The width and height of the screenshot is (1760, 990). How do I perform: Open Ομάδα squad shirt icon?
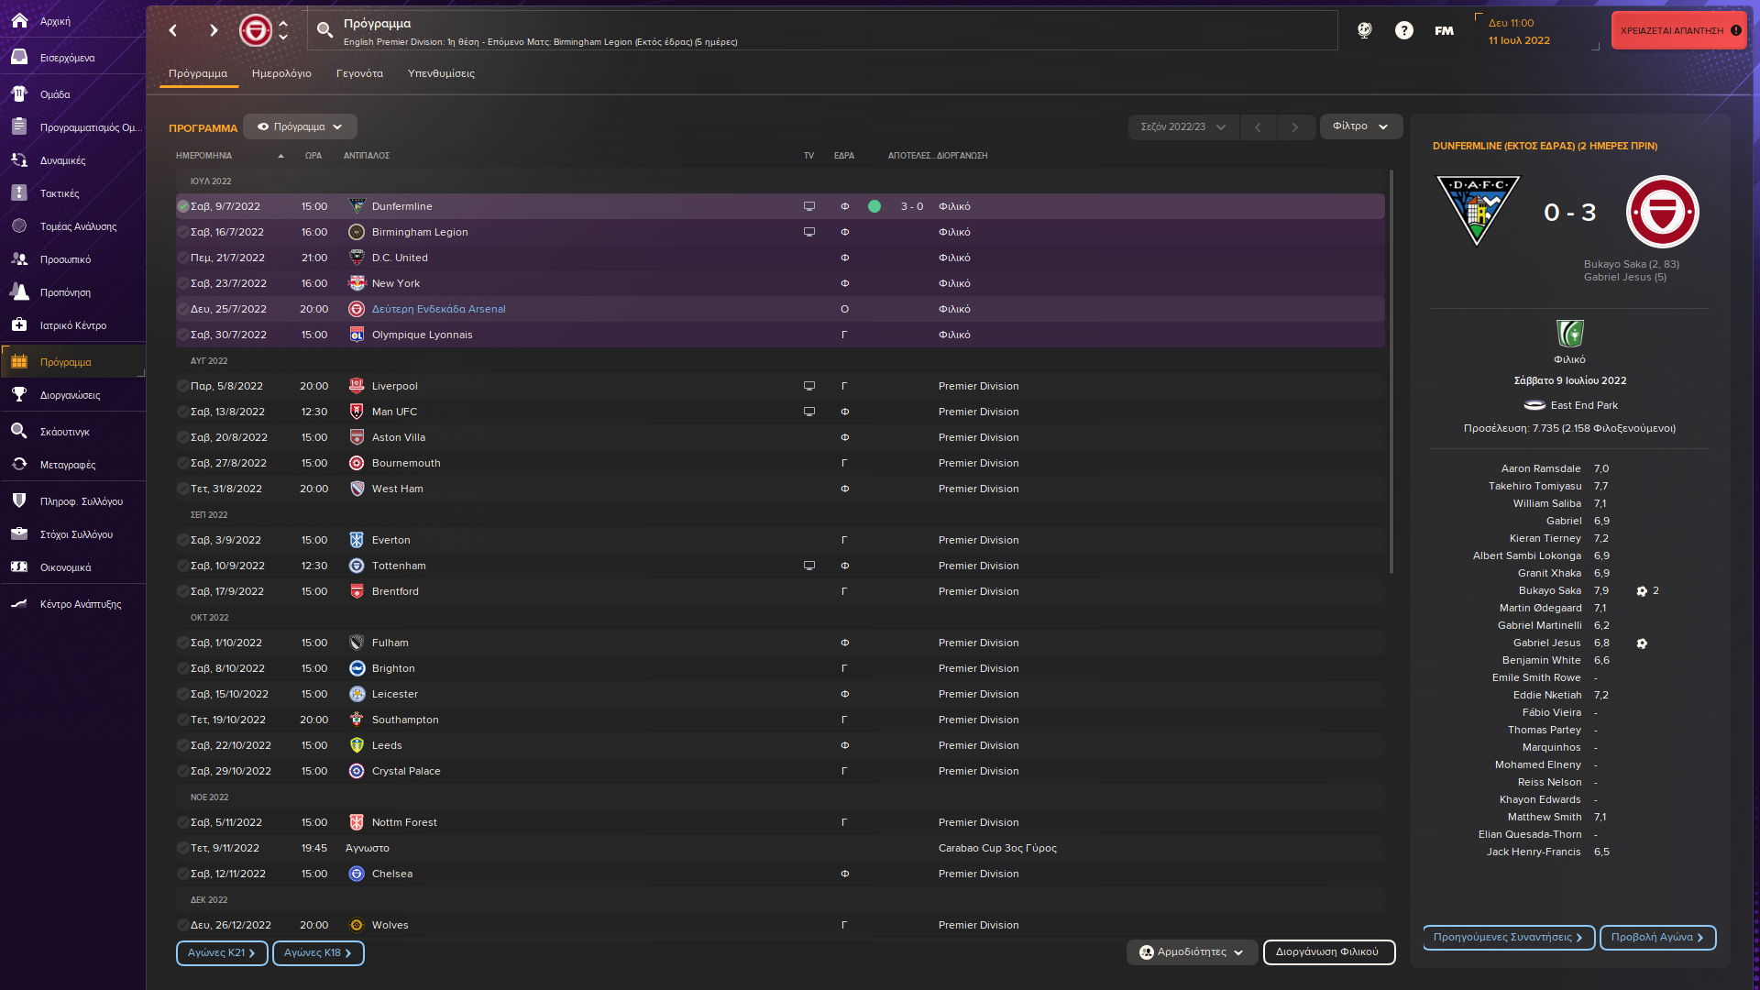tap(19, 93)
